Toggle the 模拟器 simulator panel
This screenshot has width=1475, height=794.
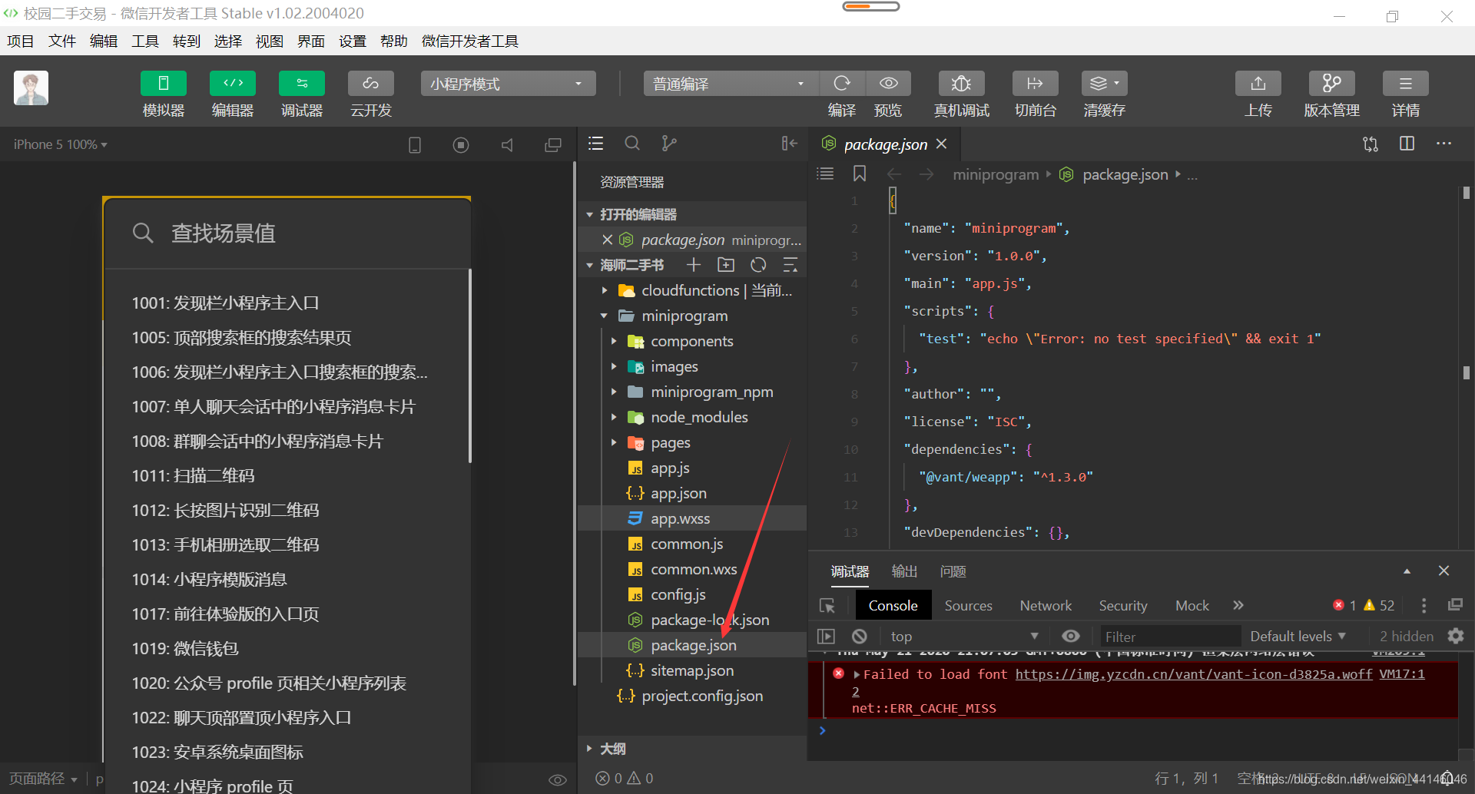163,84
